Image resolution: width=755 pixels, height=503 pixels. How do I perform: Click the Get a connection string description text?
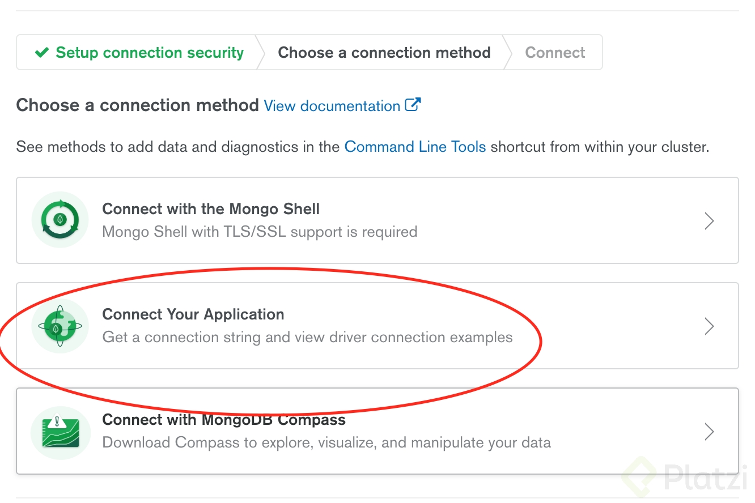[x=307, y=337]
